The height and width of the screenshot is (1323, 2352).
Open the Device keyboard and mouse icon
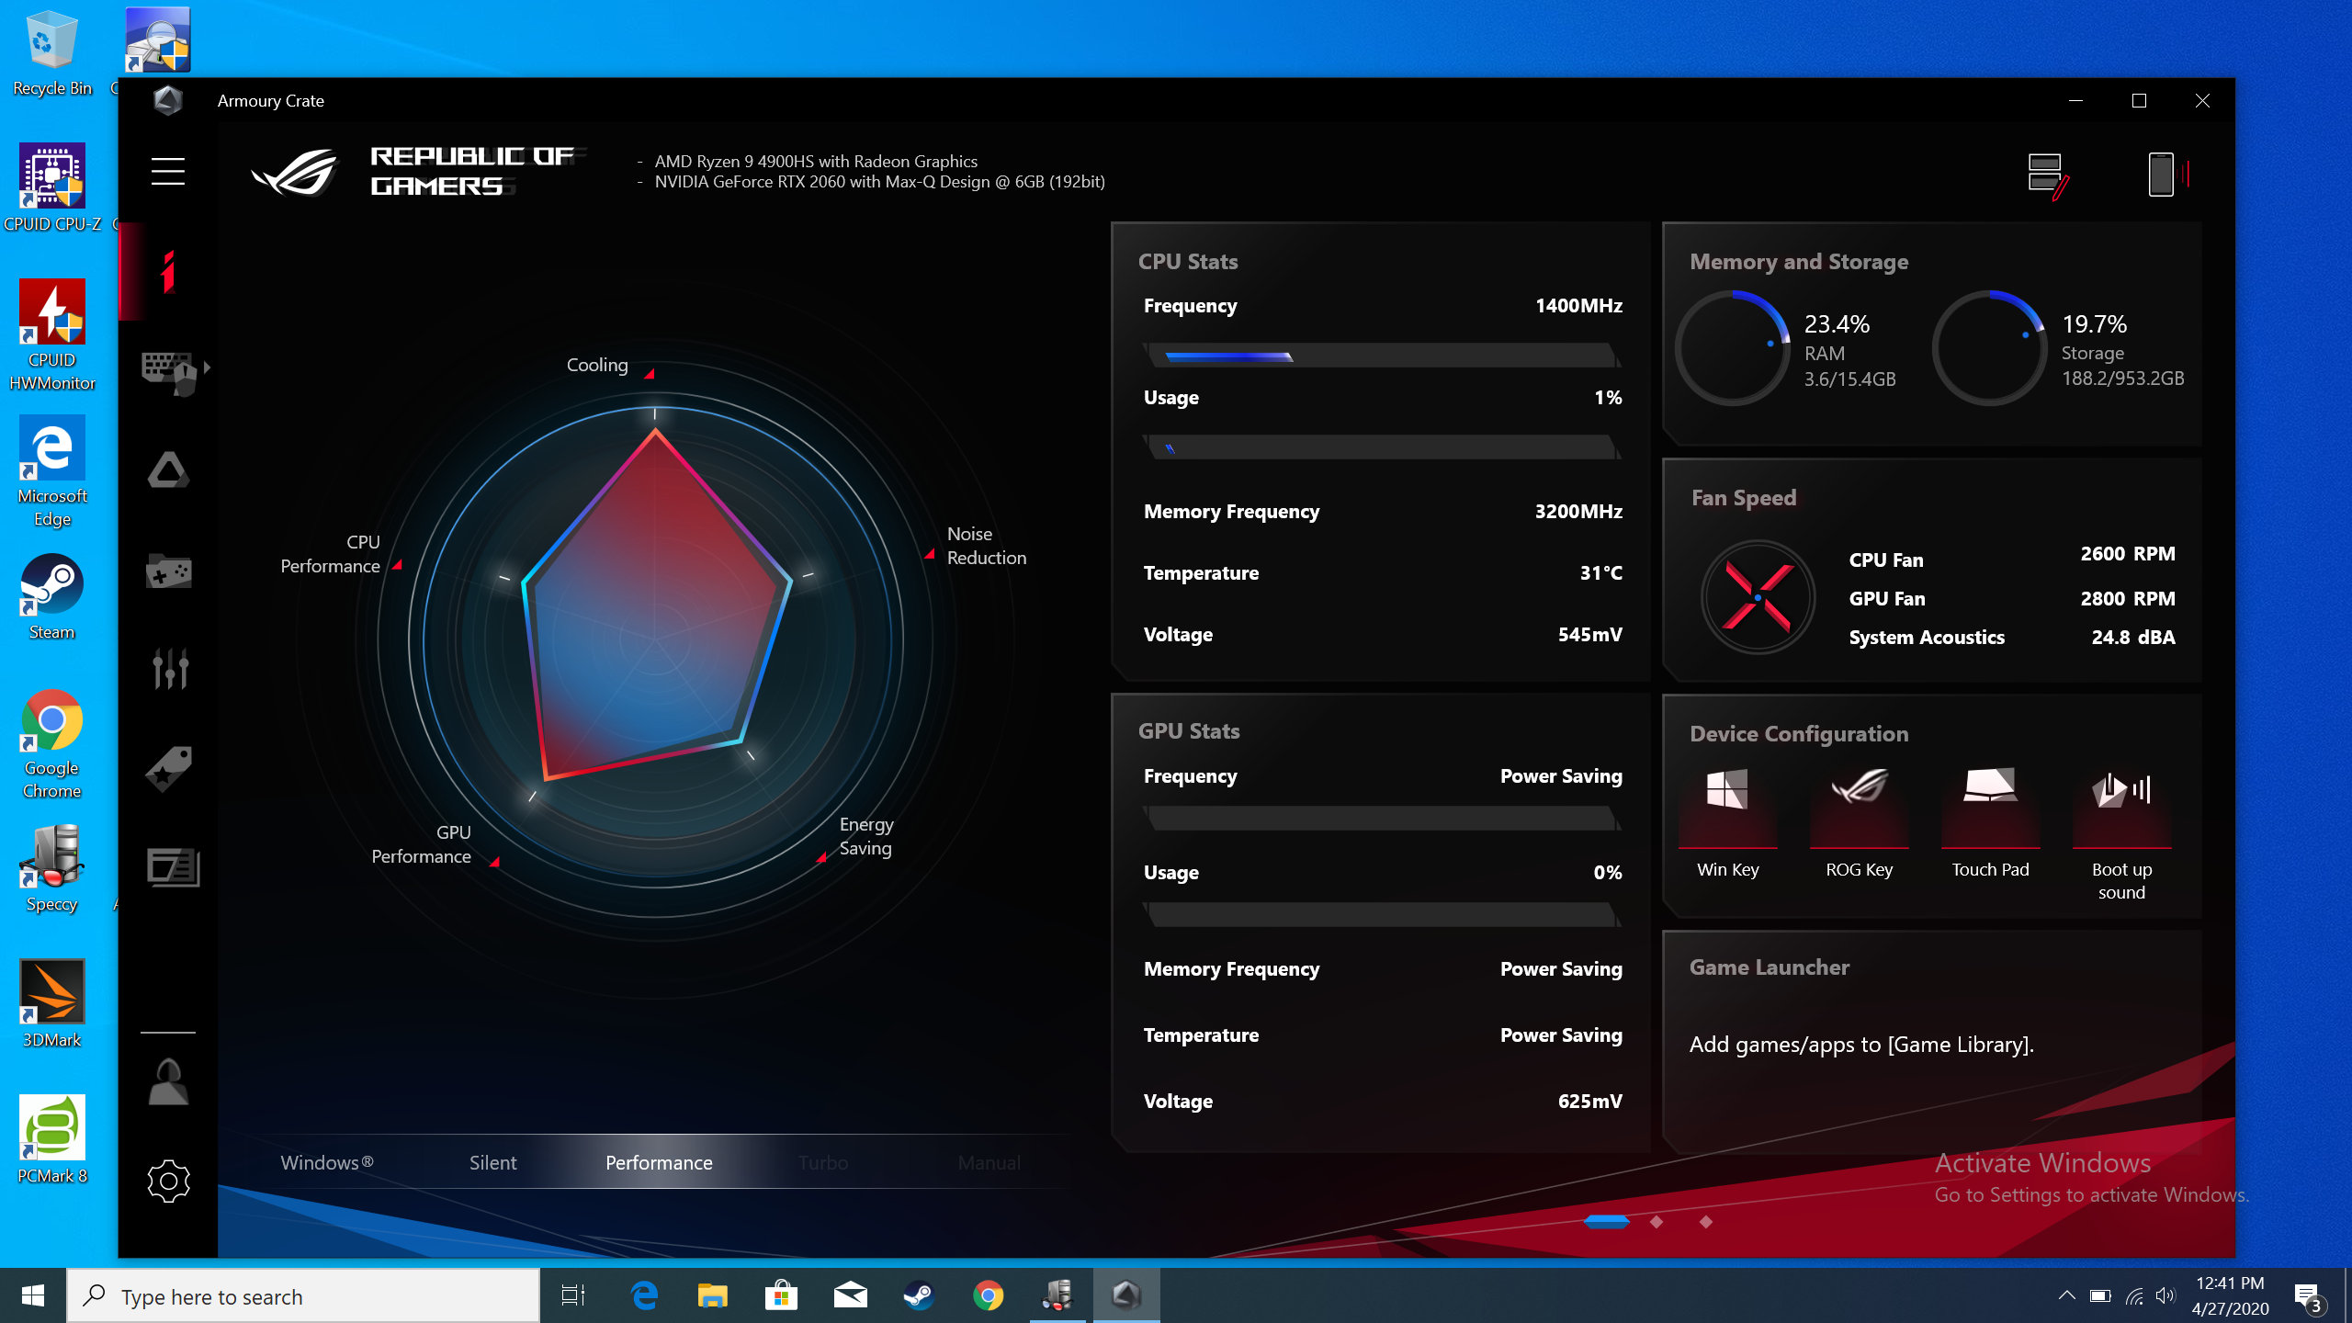tap(169, 372)
